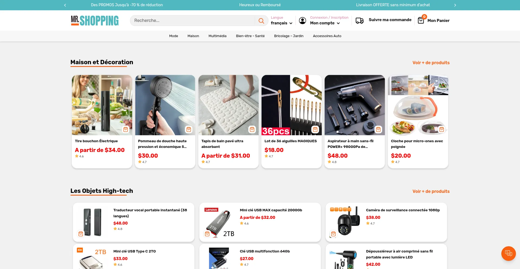Open the Accessoires Auto menu

coord(327,36)
